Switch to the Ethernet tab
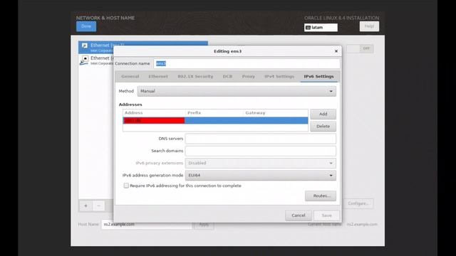The width and height of the screenshot is (456, 256). pos(158,77)
